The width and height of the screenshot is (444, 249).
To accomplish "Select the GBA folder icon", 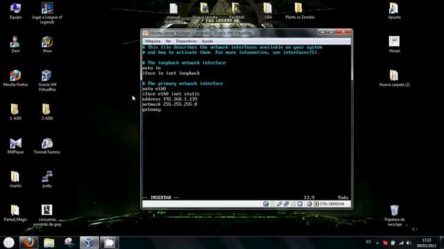I will (x=268, y=11).
